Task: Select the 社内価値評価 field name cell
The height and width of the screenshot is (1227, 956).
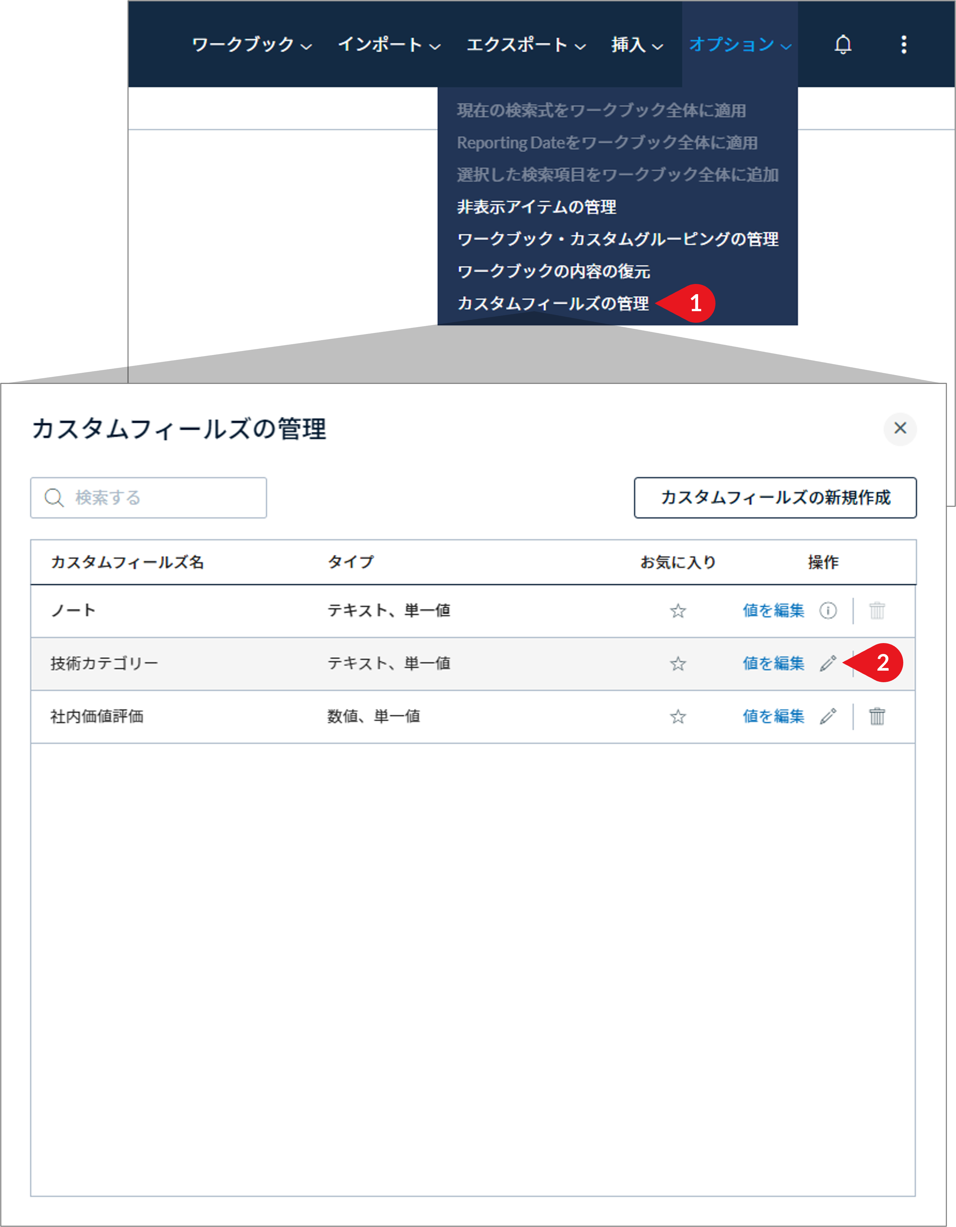Action: [97, 716]
